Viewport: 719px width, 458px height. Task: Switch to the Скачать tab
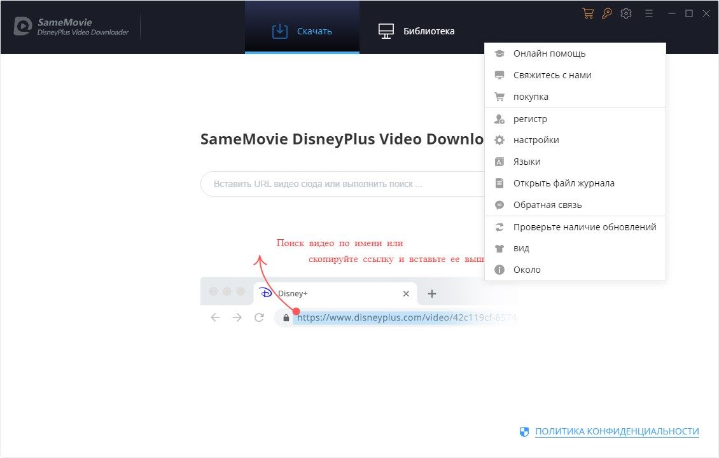coord(302,27)
